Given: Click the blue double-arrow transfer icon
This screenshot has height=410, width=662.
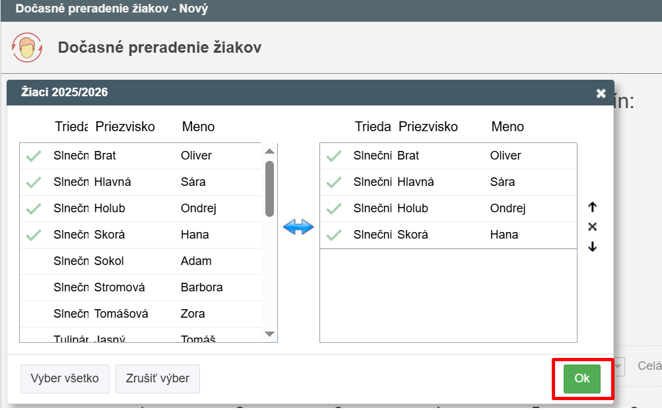Looking at the screenshot, I should (x=298, y=227).
